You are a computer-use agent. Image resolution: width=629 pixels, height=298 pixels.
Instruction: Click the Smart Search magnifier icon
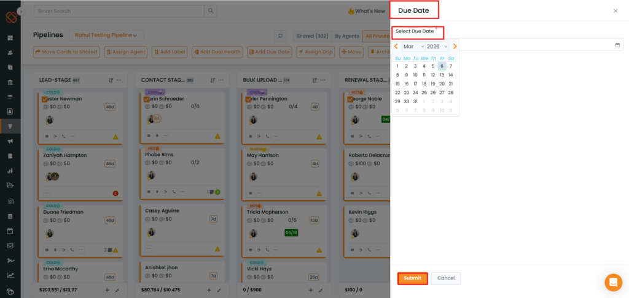211,11
